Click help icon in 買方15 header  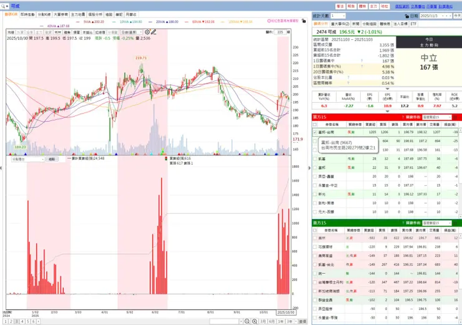click(x=403, y=117)
